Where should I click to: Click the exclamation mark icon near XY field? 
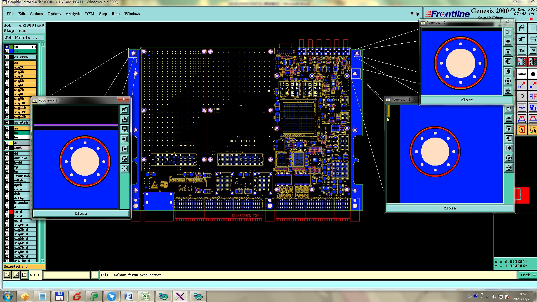coord(95,275)
